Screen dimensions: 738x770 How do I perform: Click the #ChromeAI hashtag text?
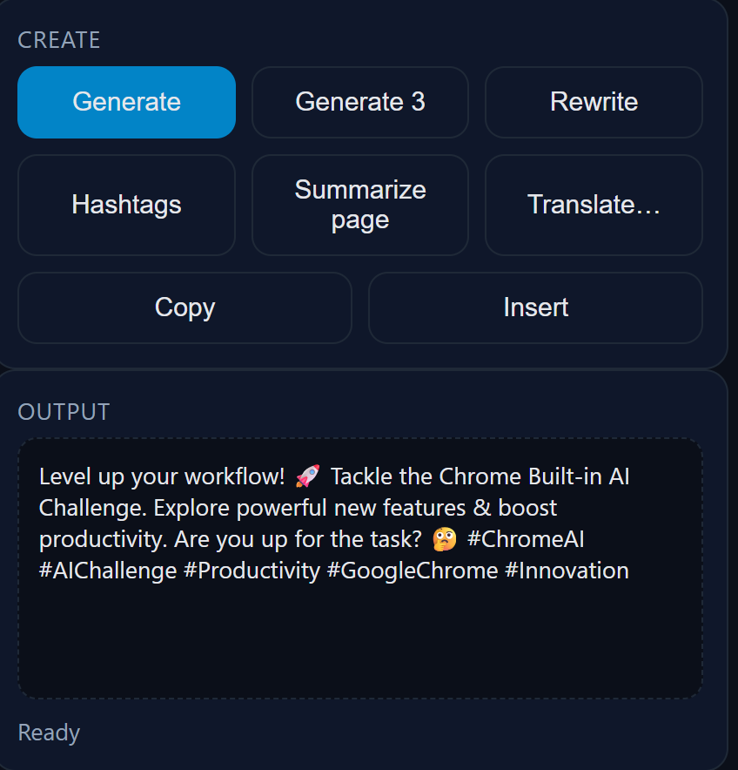coord(526,539)
